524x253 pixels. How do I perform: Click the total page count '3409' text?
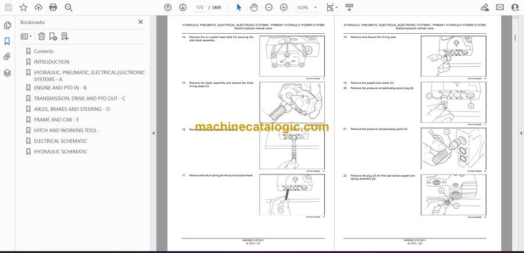pos(216,8)
